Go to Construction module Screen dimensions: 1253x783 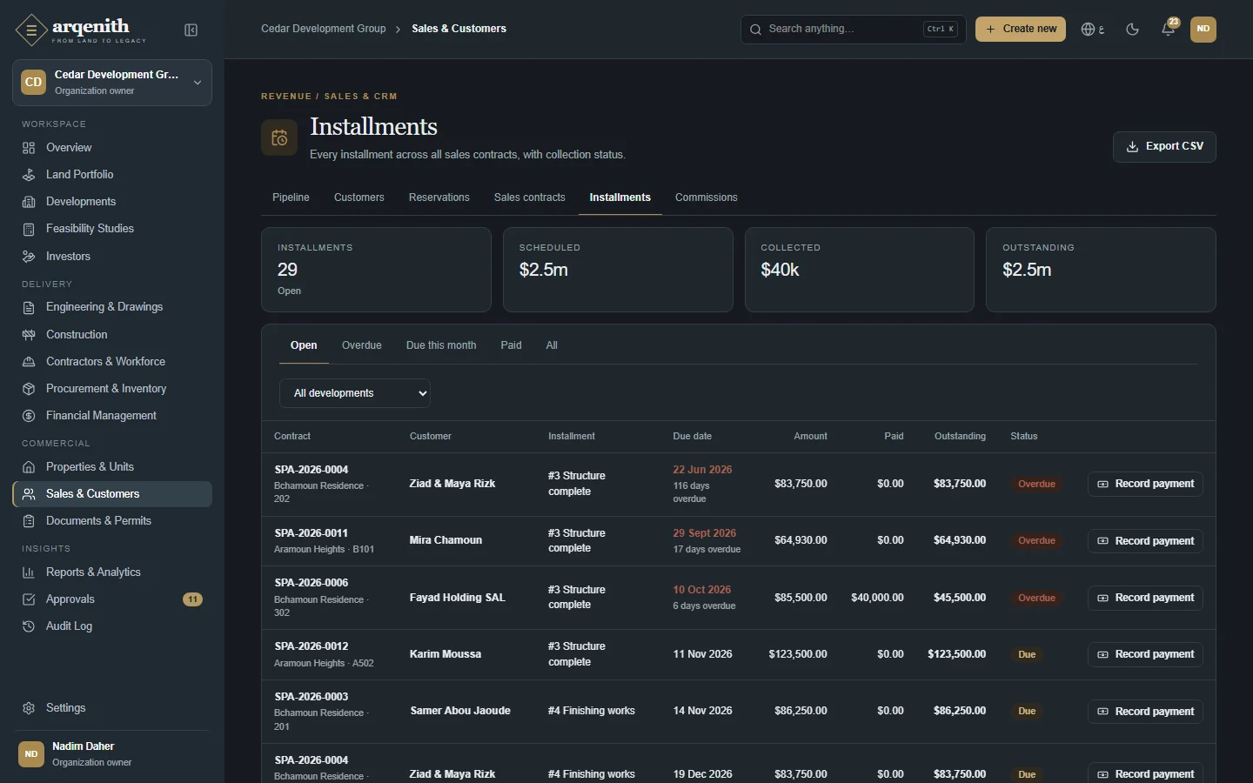[x=112, y=335]
